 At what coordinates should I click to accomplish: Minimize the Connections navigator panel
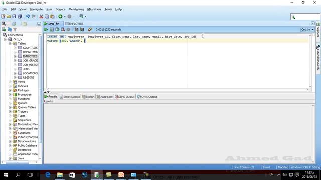pos(39,24)
